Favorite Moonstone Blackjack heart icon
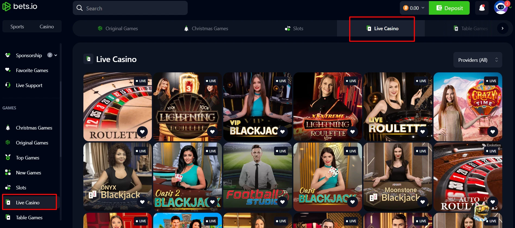Image resolution: width=515 pixels, height=228 pixels. coord(423,202)
